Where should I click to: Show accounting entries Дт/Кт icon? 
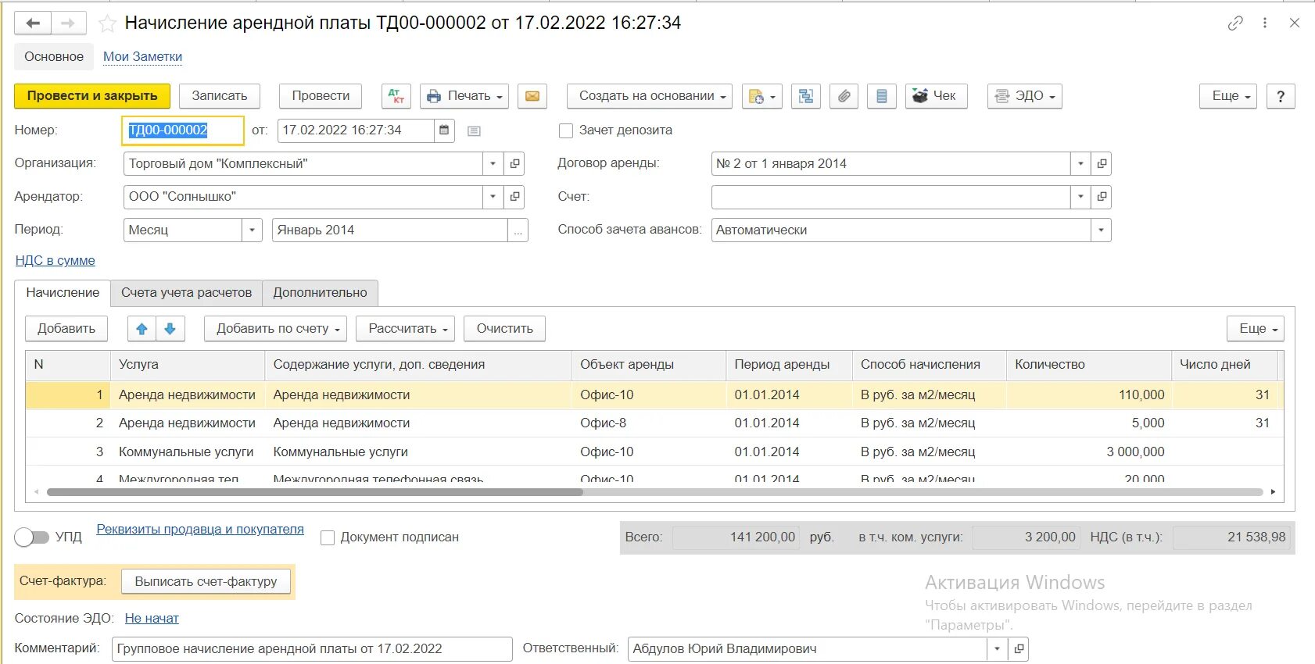click(x=396, y=96)
